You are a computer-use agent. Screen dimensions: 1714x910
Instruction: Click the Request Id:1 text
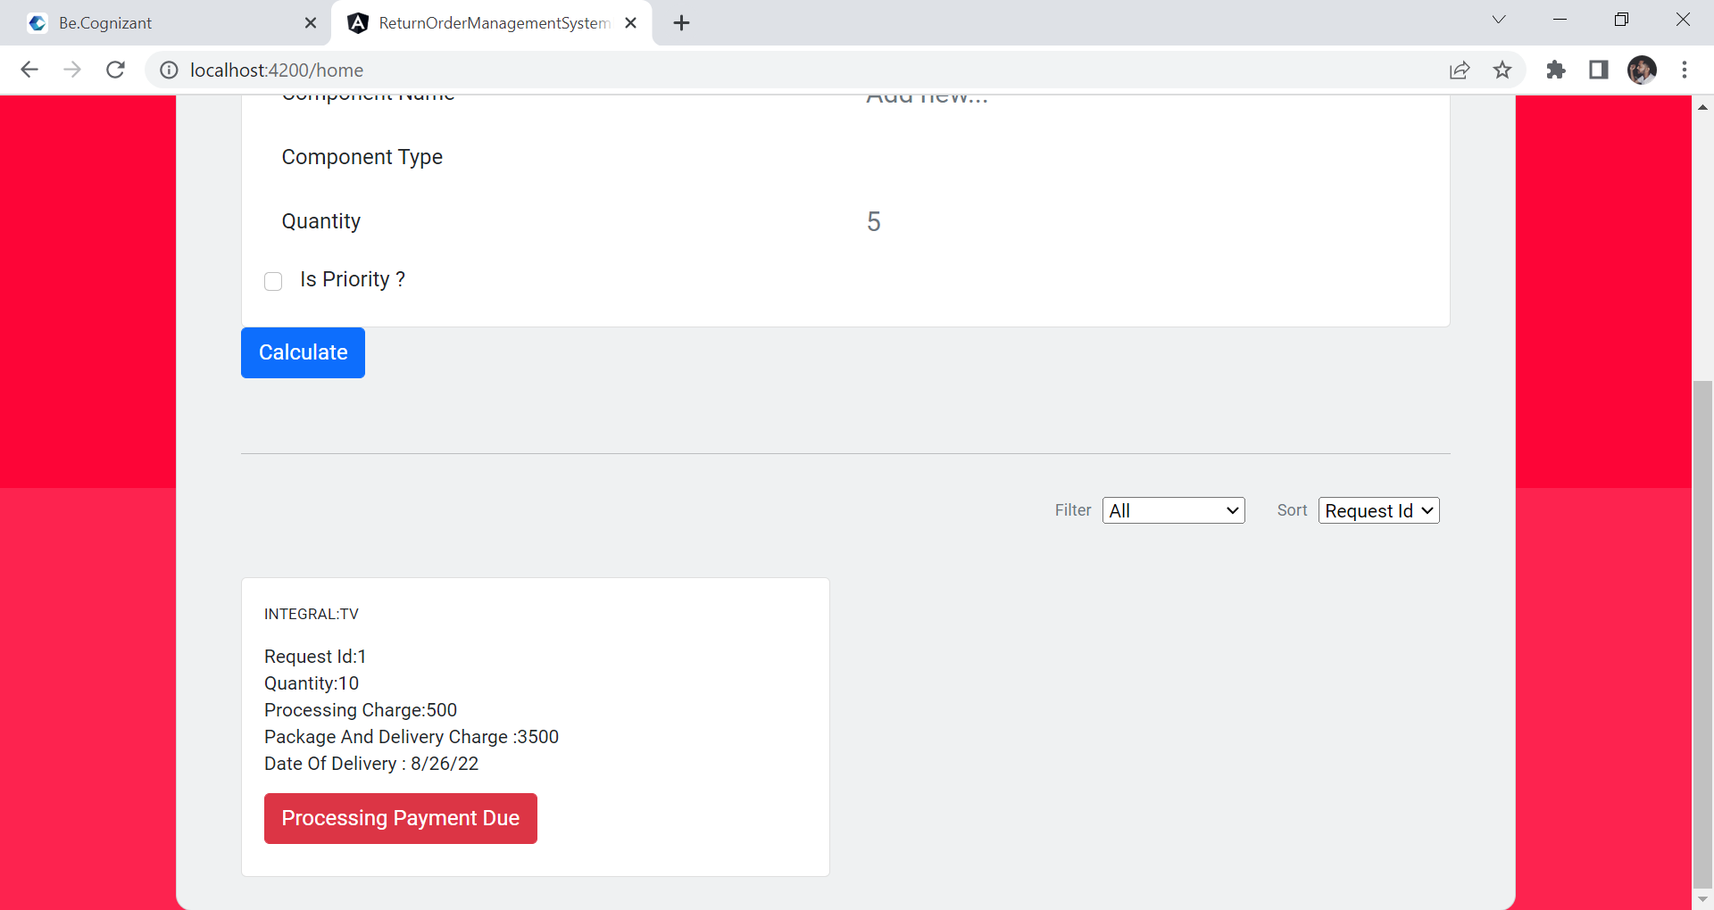[x=315, y=657]
